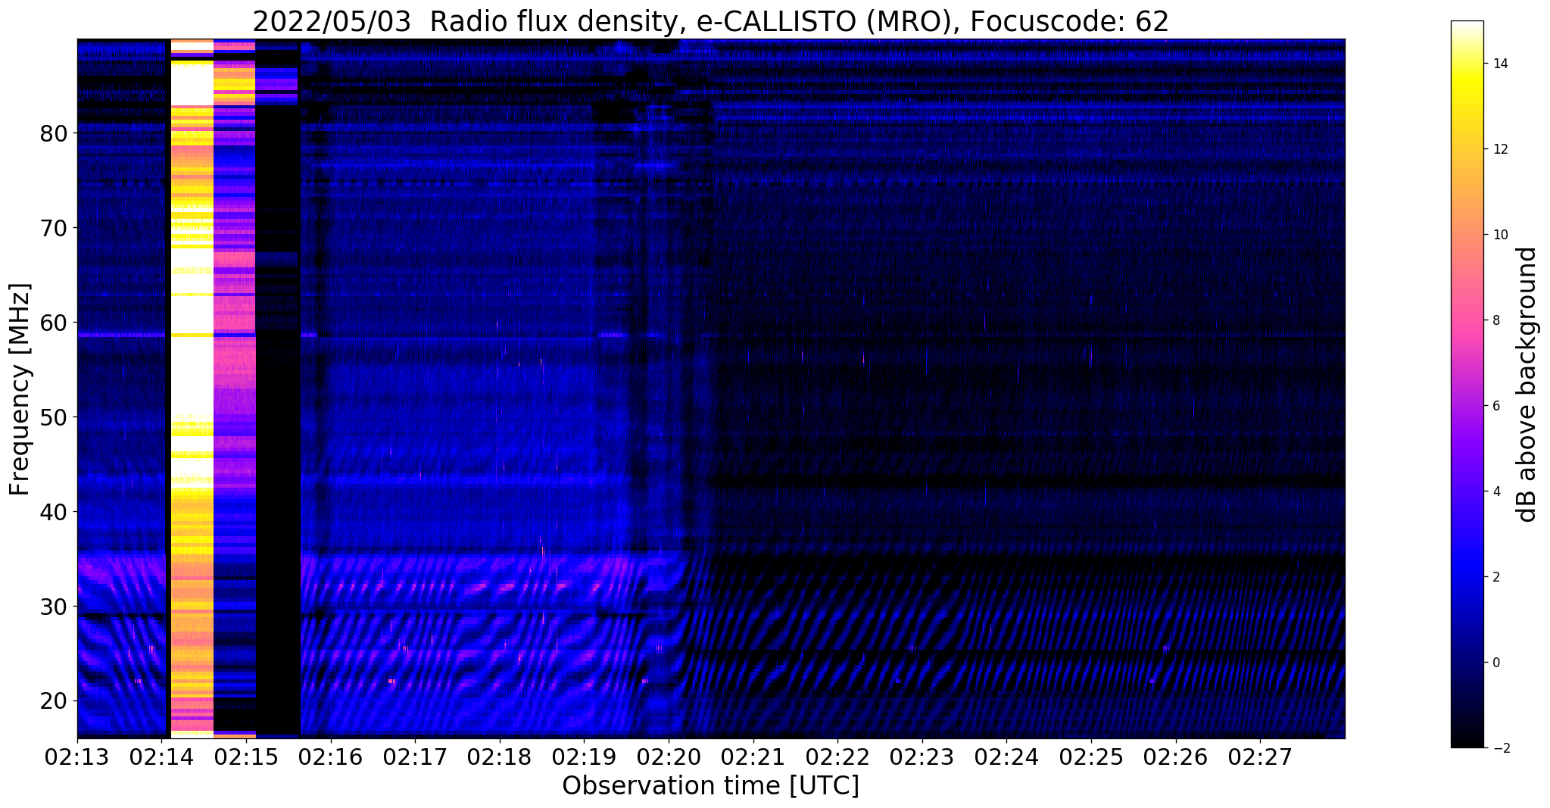
Task: Click the 02:22 time tick label
Action: click(x=837, y=757)
